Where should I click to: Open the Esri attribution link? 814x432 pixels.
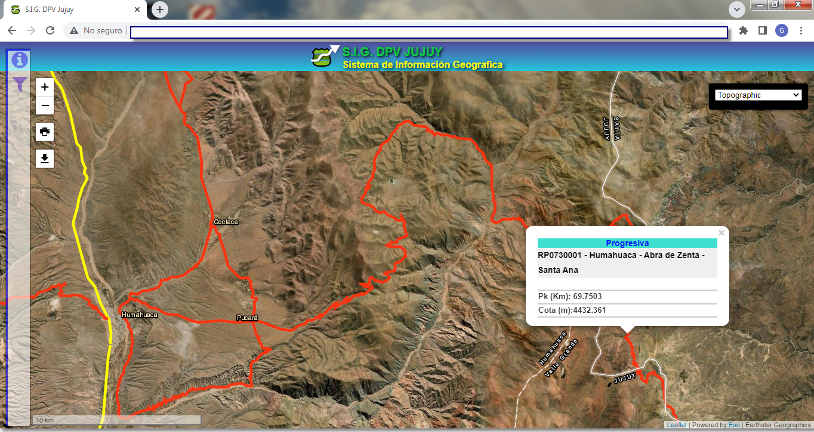point(734,425)
